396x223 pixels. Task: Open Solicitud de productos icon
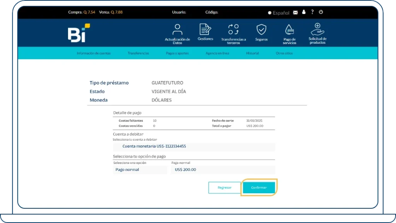tap(317, 30)
